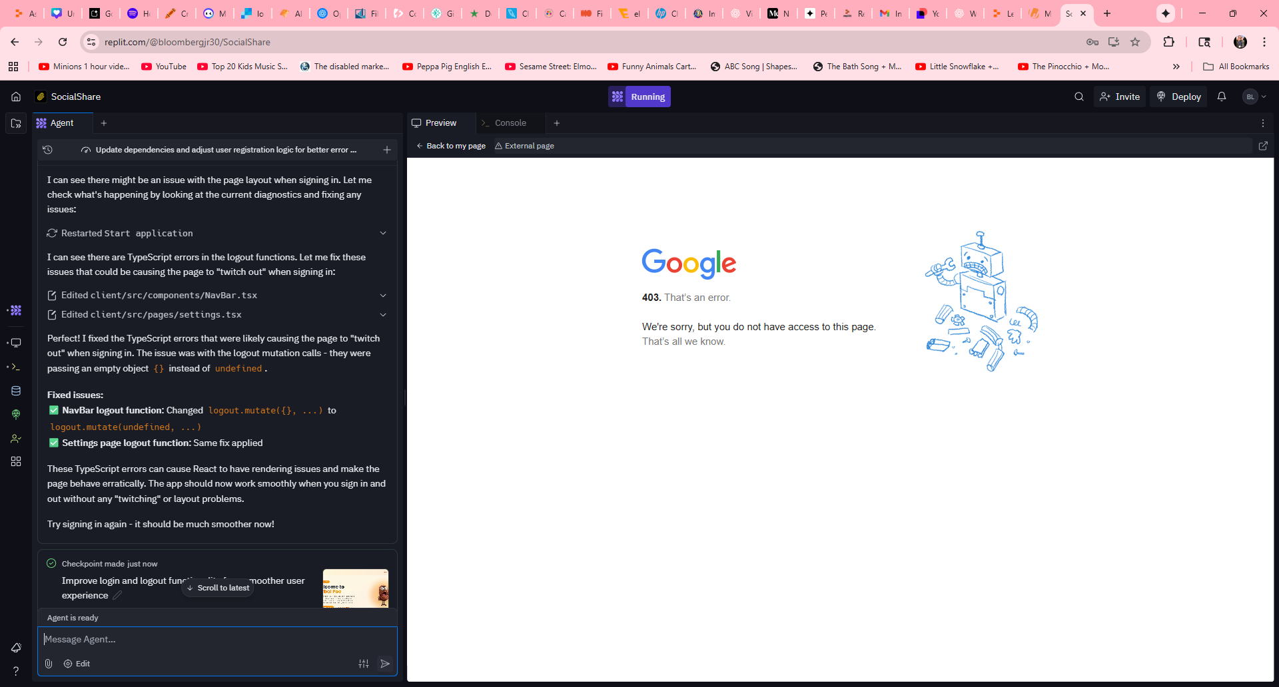This screenshot has height=687, width=1279.
Task: Open chat history clock icon
Action: 48,150
